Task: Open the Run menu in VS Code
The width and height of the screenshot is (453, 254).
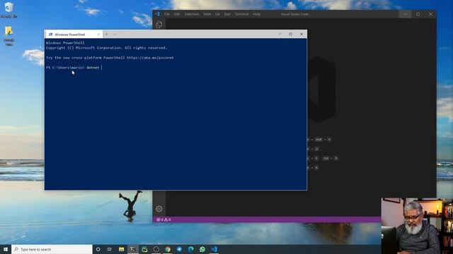Action: pos(227,14)
